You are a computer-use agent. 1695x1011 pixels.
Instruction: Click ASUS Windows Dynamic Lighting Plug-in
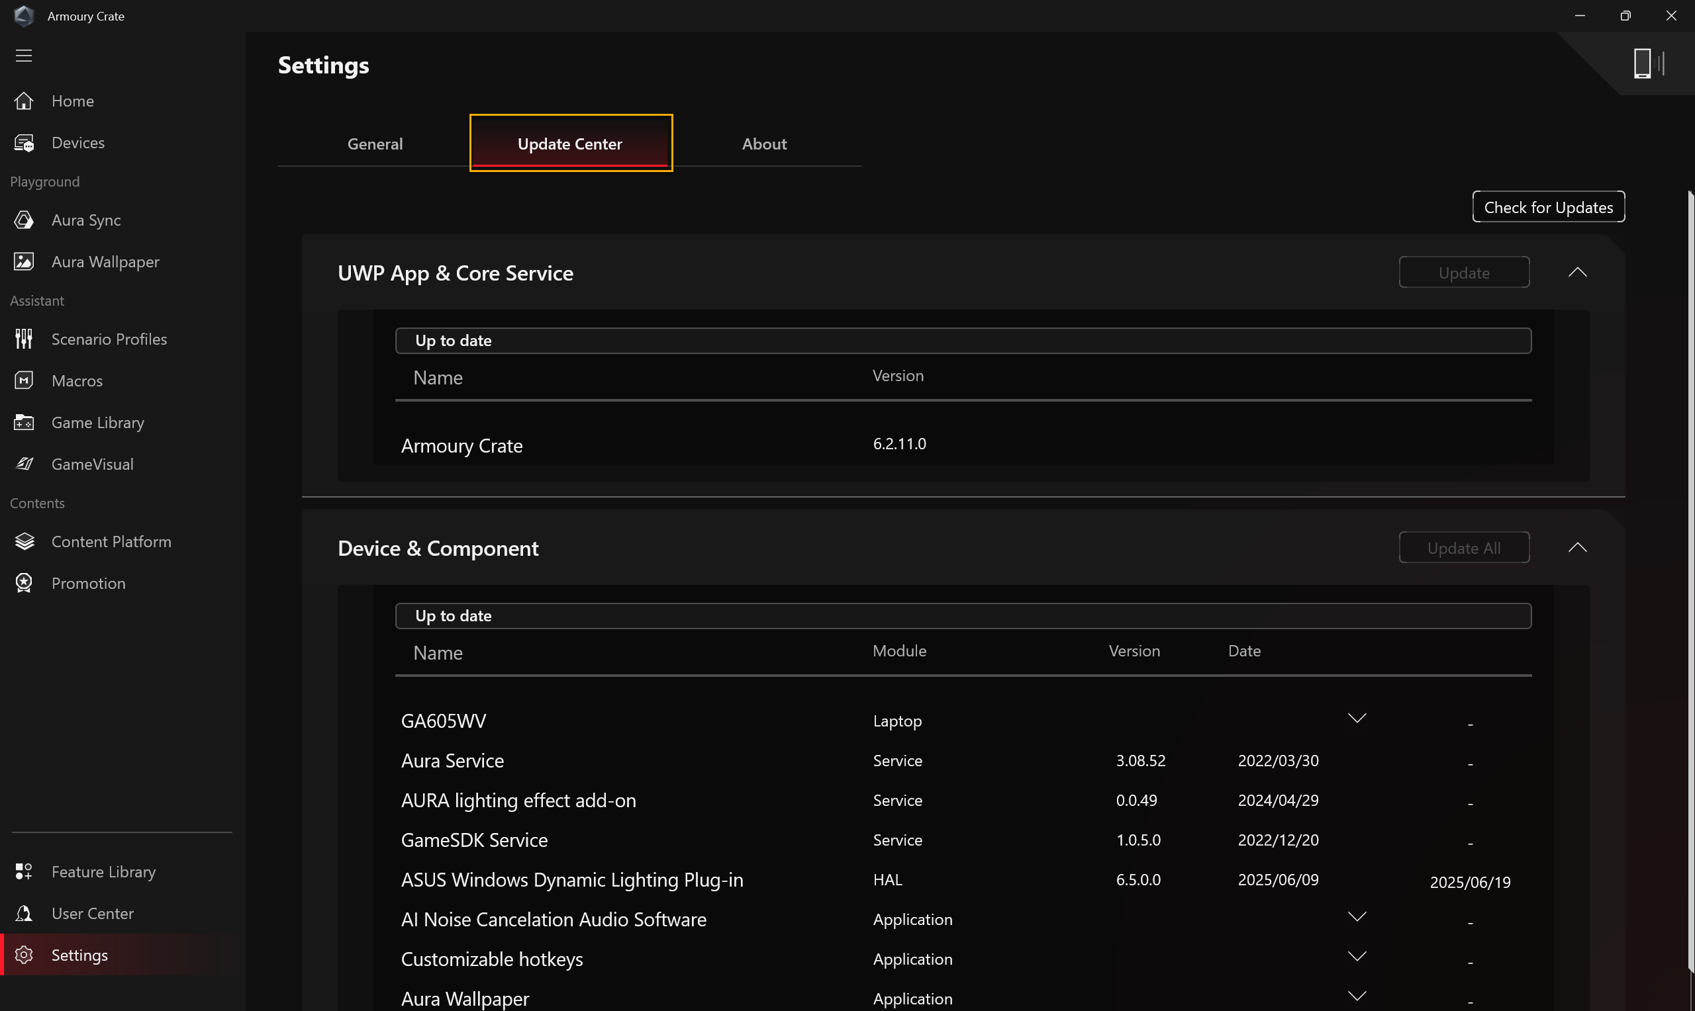click(572, 879)
